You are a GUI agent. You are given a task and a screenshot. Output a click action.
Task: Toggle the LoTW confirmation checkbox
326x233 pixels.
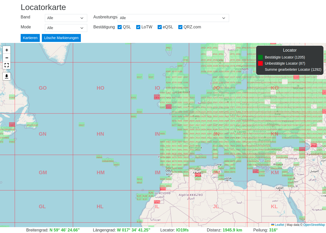point(138,27)
